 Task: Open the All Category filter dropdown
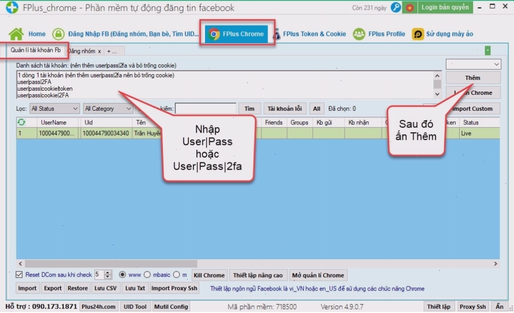click(108, 109)
